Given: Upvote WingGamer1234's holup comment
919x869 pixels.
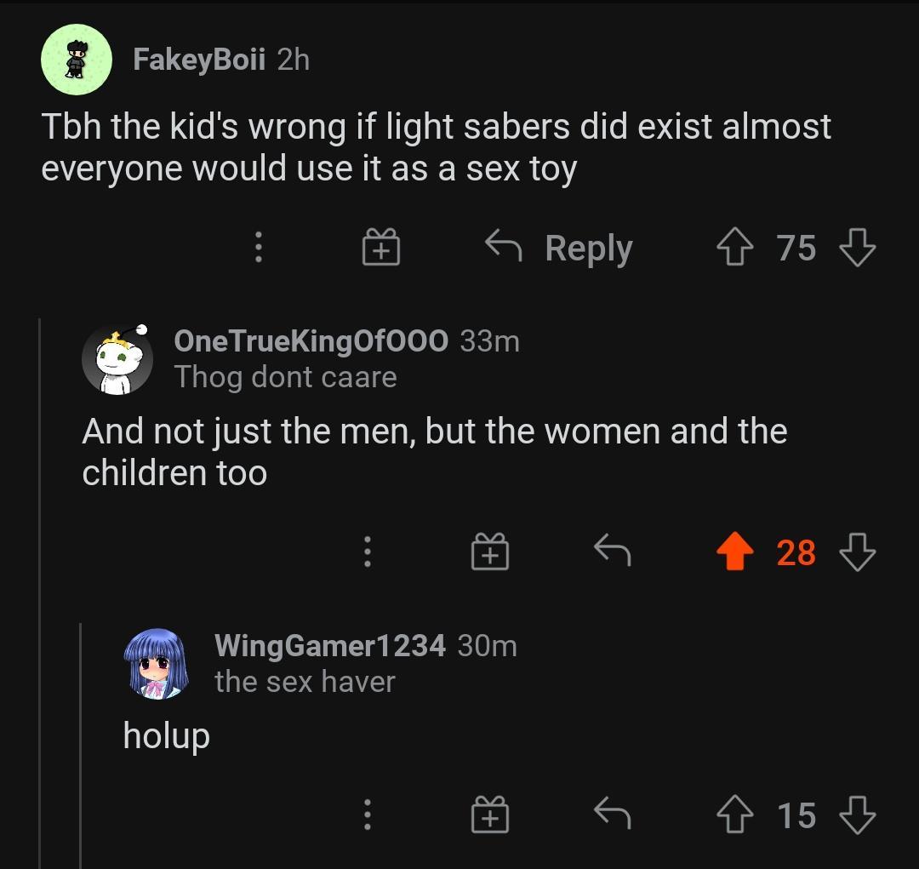Looking at the screenshot, I should pyautogui.click(x=734, y=815).
